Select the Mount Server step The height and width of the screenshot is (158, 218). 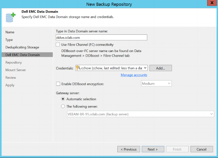tap(16, 70)
